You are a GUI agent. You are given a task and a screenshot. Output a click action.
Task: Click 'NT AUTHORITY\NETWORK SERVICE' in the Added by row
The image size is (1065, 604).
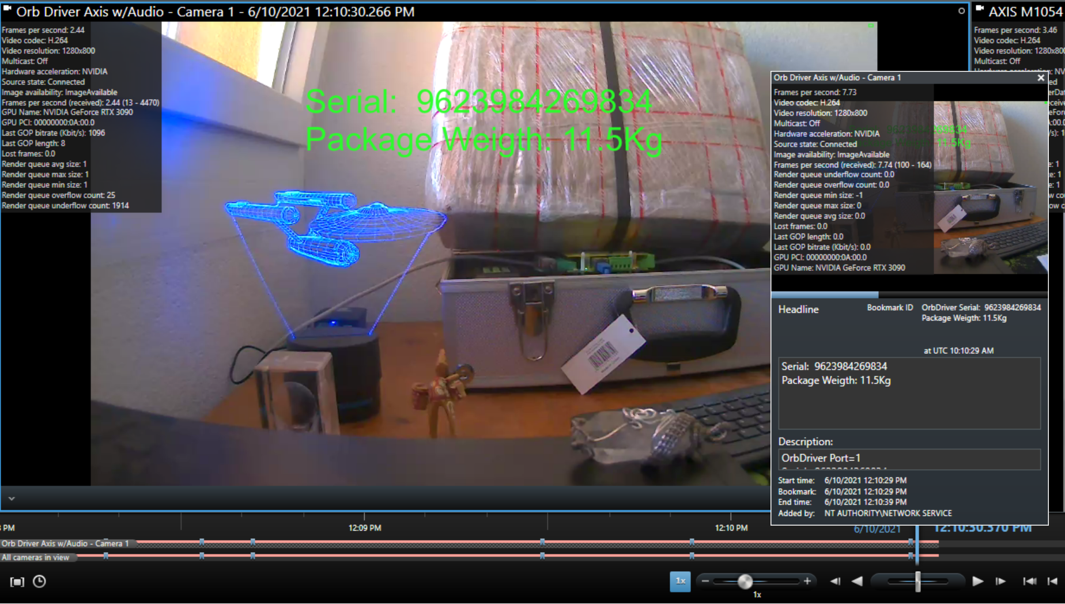887,513
